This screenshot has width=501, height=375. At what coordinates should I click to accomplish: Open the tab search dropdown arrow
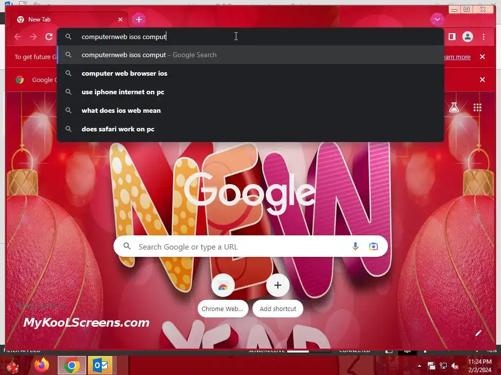[437, 20]
